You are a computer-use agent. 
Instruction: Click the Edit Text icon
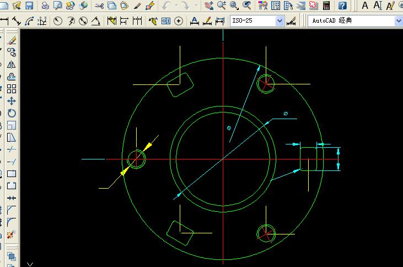tap(390, 5)
